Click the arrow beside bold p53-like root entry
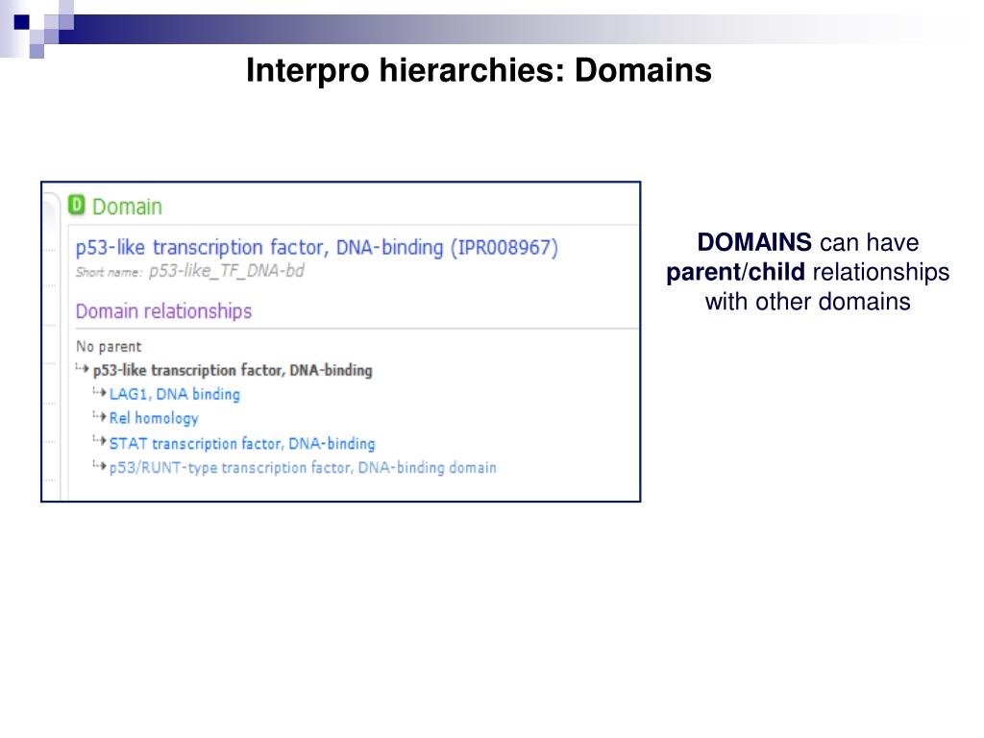 83,368
